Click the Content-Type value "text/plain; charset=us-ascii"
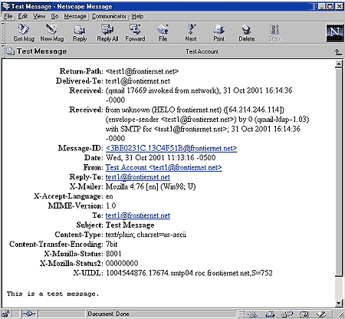Image resolution: width=345 pixels, height=319 pixels. 146,235
